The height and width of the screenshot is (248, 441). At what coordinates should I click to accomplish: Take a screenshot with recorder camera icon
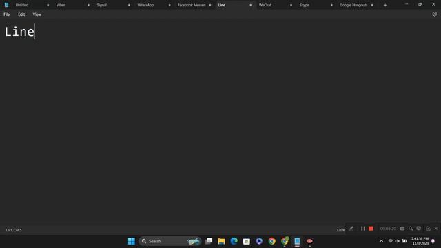pos(402,229)
